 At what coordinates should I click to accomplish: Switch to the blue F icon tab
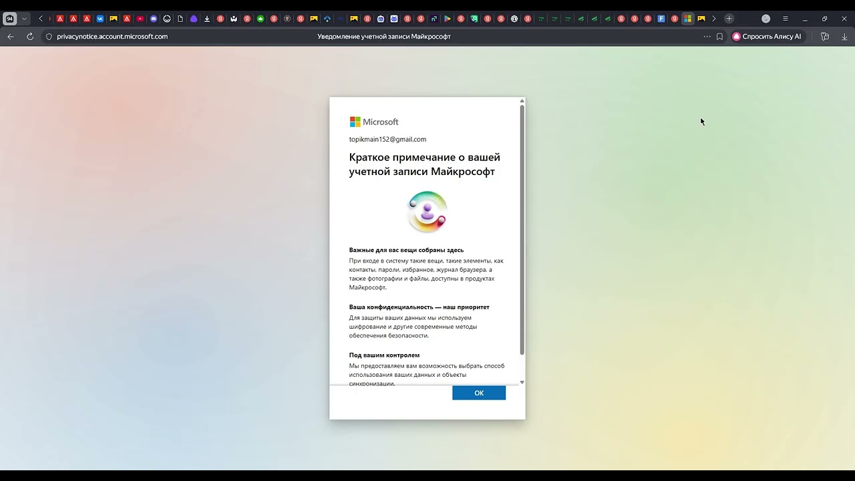661,19
